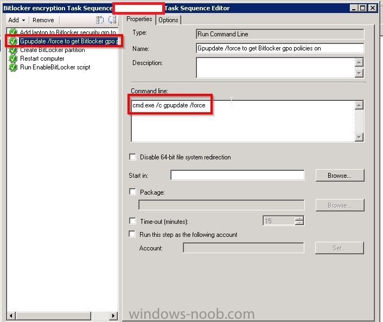This screenshot has height=322, width=383.
Task: Click the 'Start in' input field
Action: click(x=238, y=175)
